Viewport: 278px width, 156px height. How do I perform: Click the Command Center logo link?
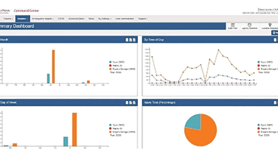pyautogui.click(x=26, y=11)
